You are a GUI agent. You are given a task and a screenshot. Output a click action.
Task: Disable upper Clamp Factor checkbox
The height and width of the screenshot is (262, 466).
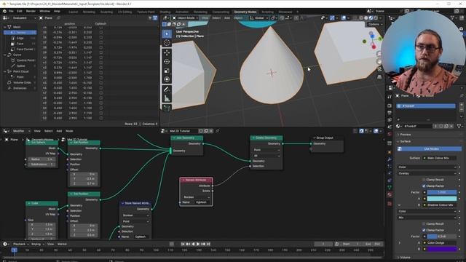424,186
